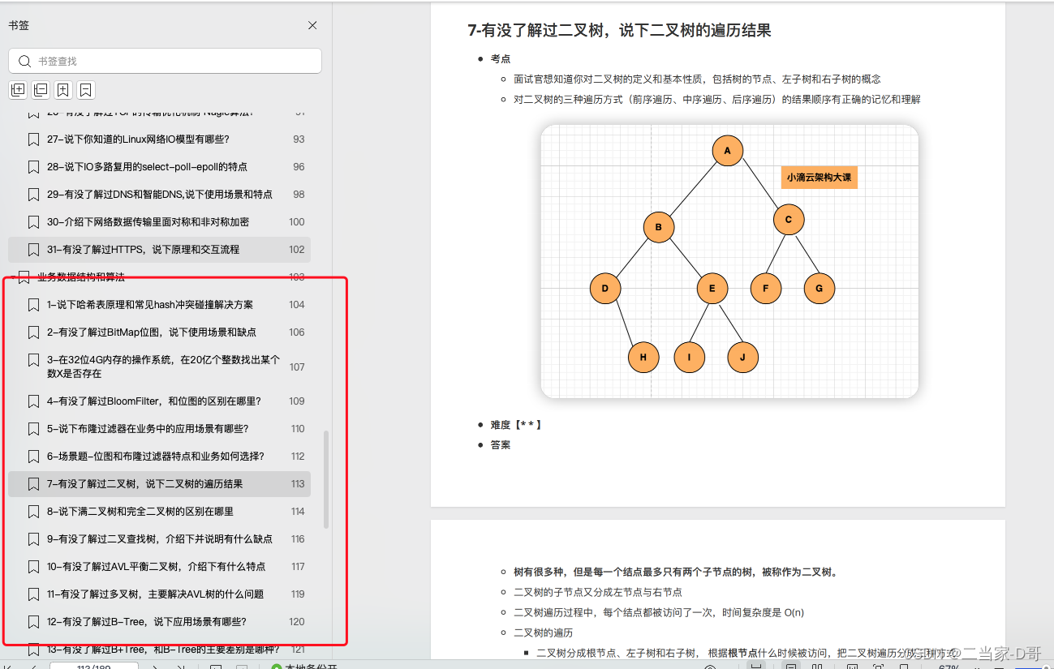Click the expand all bookmarks icon

(18, 90)
